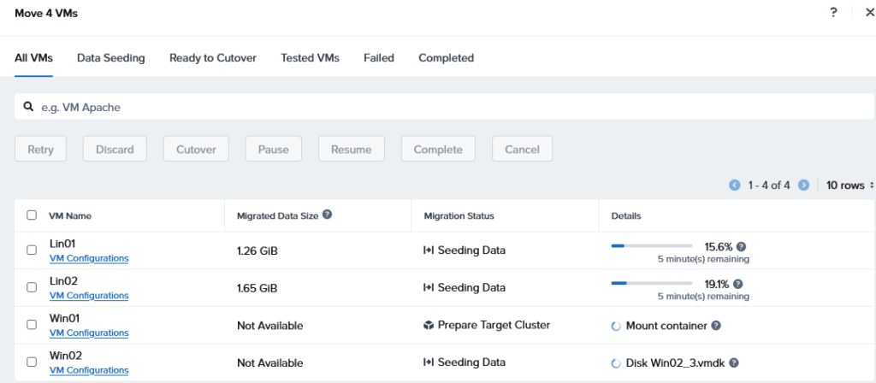Check the Win01 VM checkbox
Image resolution: width=876 pixels, height=383 pixels.
point(32,325)
